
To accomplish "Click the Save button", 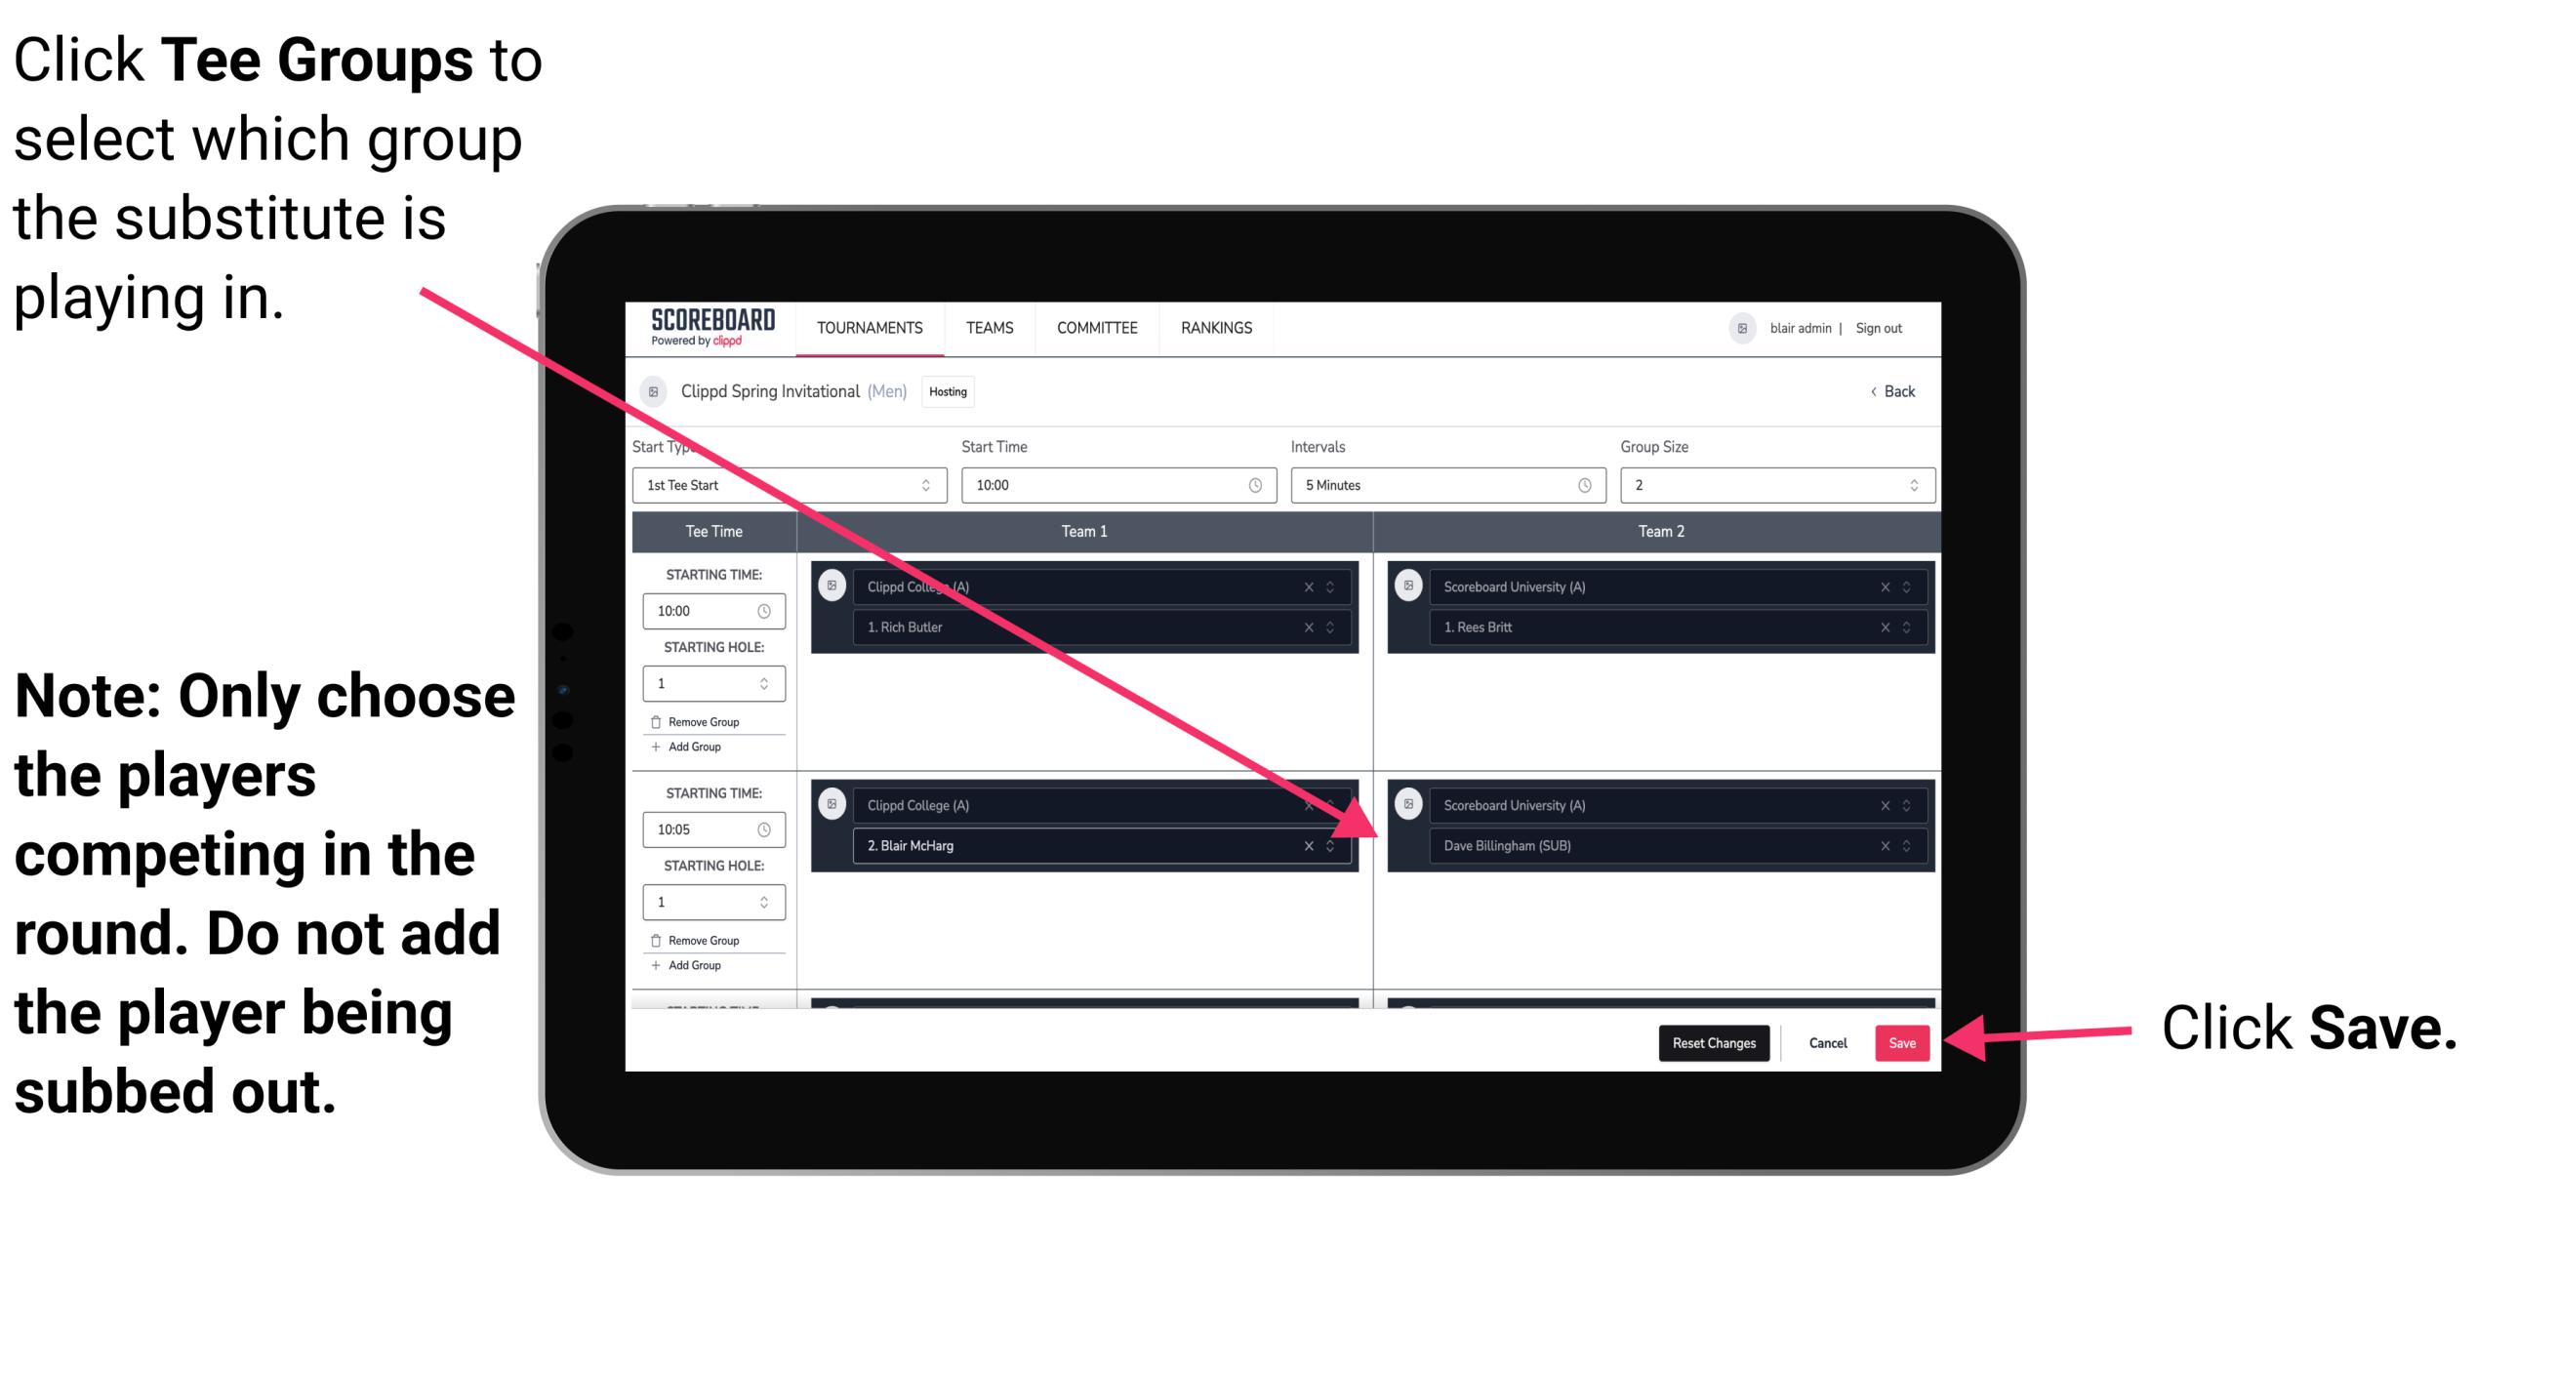I will tap(1902, 1039).
